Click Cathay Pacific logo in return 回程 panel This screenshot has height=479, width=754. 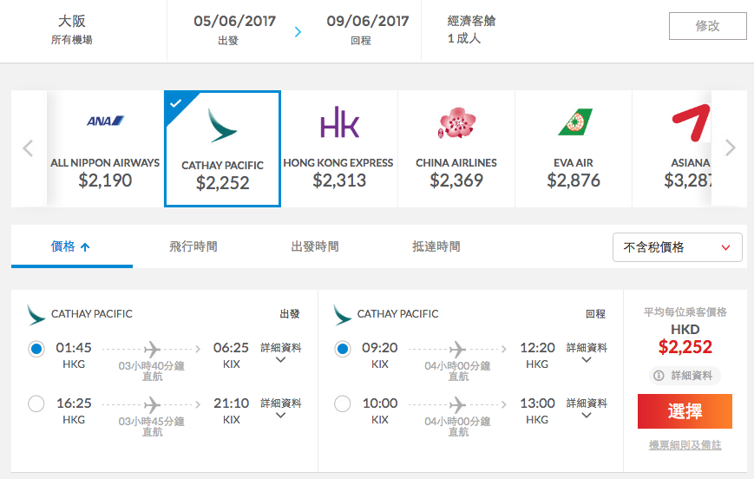342,314
